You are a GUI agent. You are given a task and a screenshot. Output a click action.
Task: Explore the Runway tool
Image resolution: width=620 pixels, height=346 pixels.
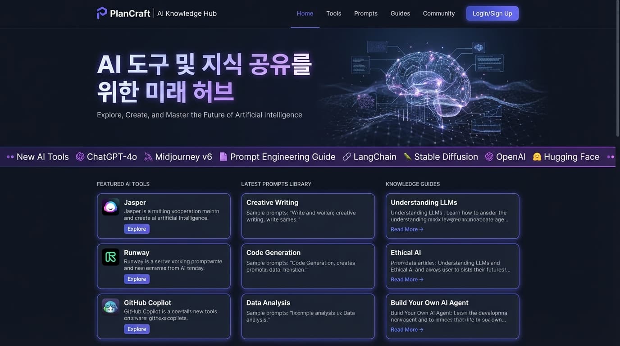pos(137,279)
